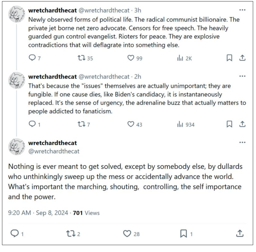View analytics of the 2K views tweet
Image resolution: width=256 pixels, height=252 pixels.
tap(180, 58)
